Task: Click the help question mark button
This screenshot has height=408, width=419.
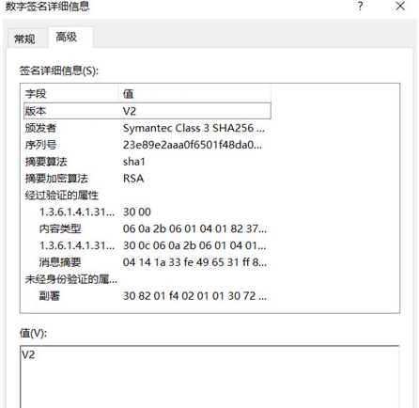Action: (x=361, y=6)
